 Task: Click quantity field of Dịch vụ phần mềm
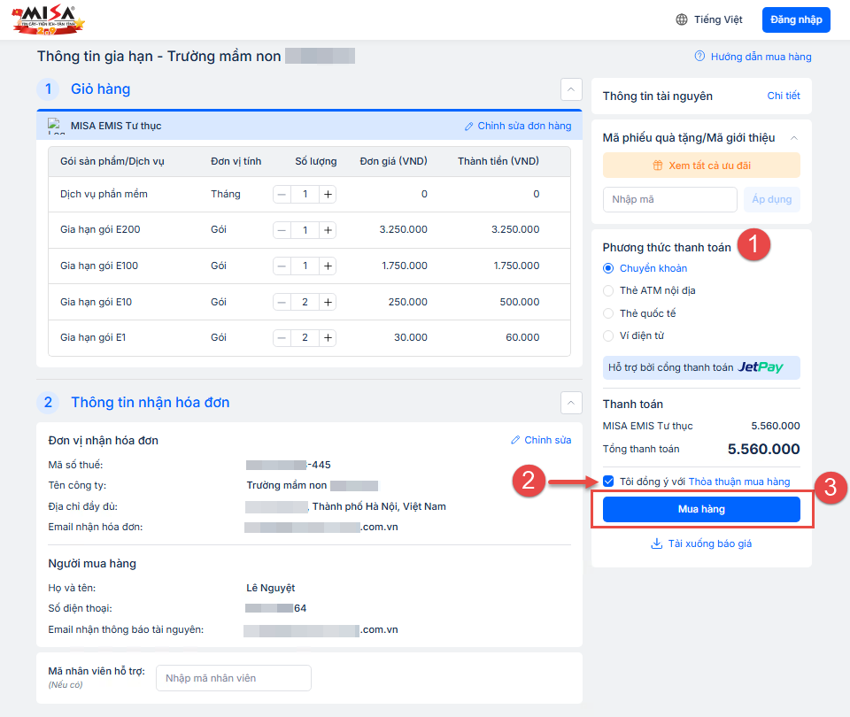(x=305, y=194)
